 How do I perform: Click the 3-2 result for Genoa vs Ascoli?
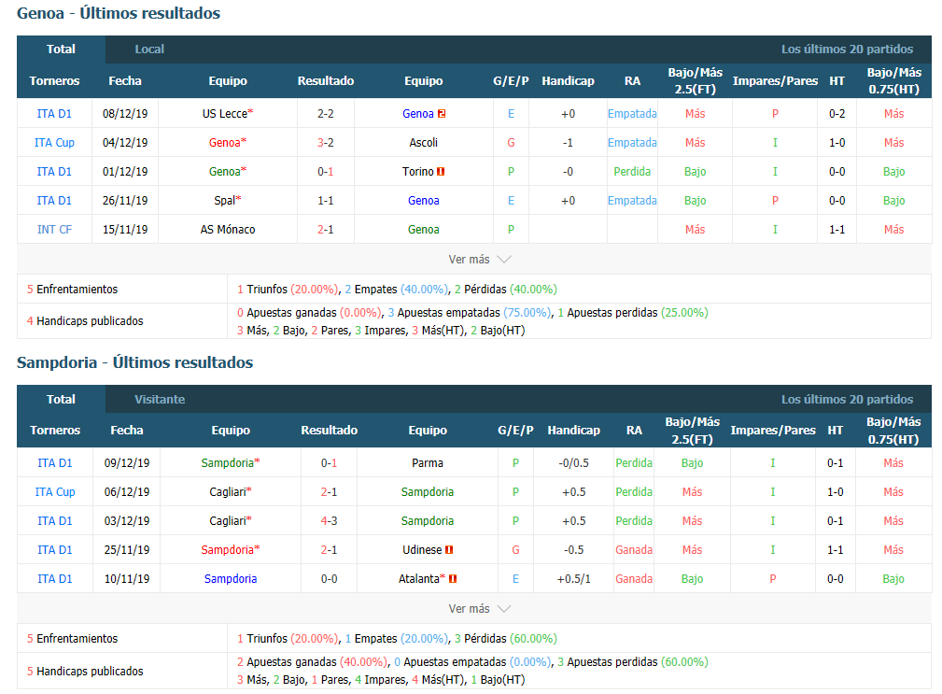click(x=326, y=142)
